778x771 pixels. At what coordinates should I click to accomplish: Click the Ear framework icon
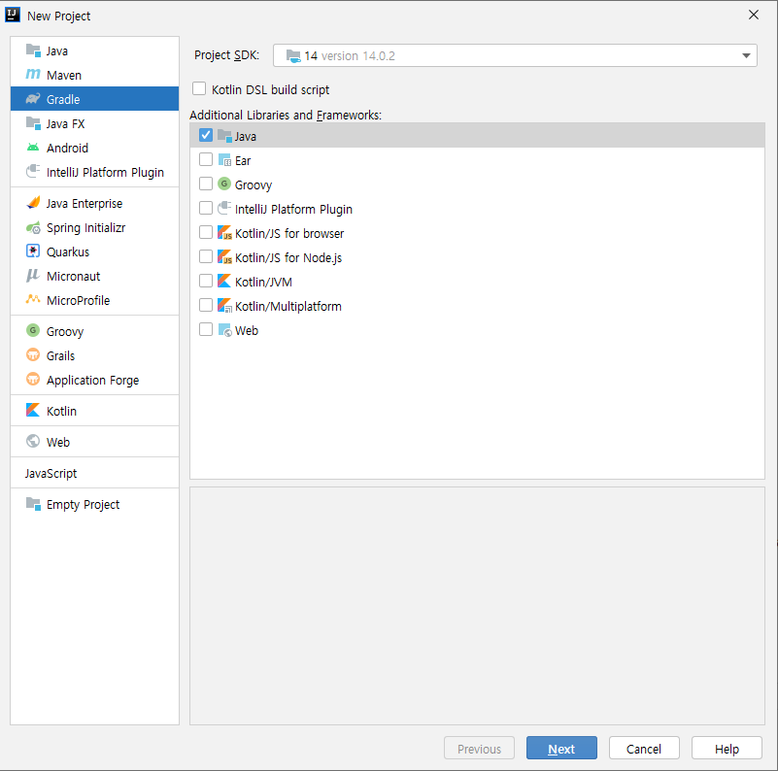pos(224,160)
